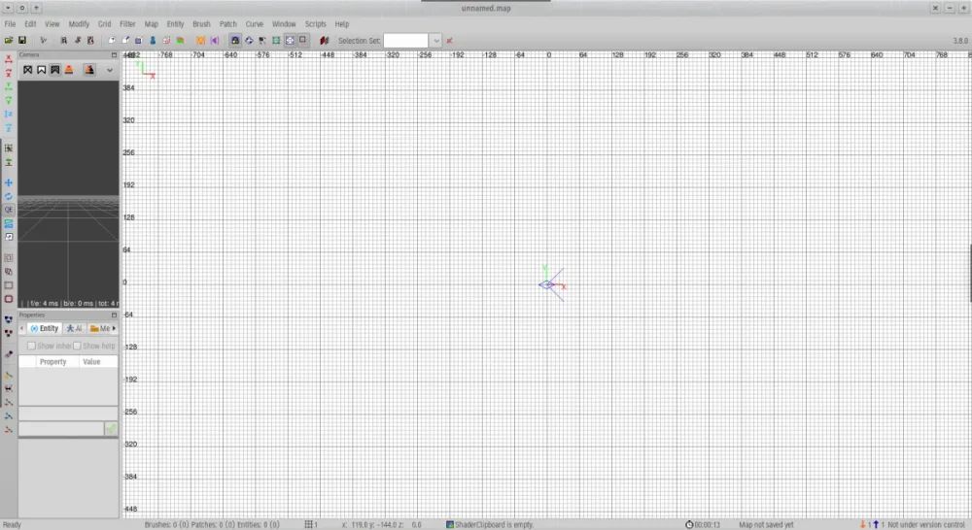Enable the Show inherited checkbox

(x=31, y=347)
